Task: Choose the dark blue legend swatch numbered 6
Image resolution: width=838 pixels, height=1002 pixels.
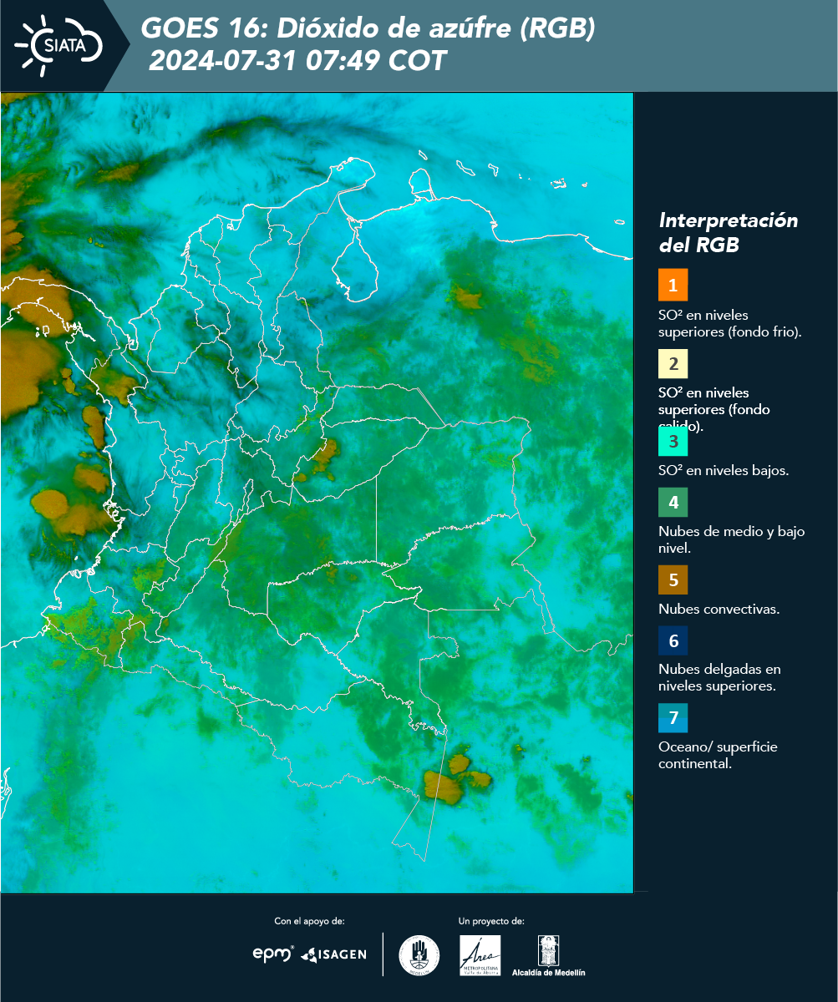Action: point(673,641)
